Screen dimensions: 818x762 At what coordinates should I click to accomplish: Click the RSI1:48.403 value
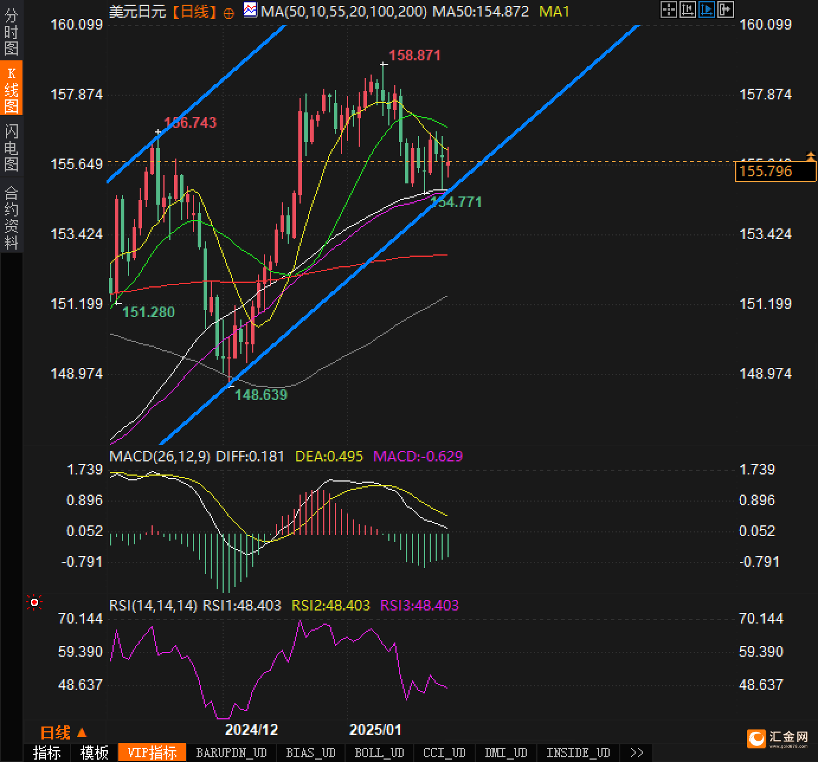click(242, 605)
